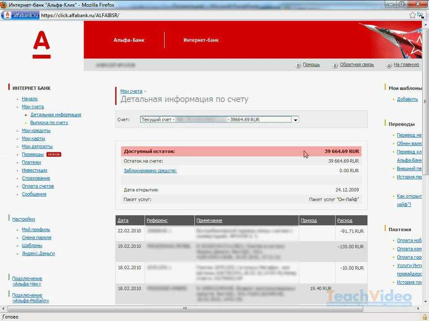Open Начало in the left menu
Image resolution: width=429 pixels, height=321 pixels.
[x=29, y=99]
